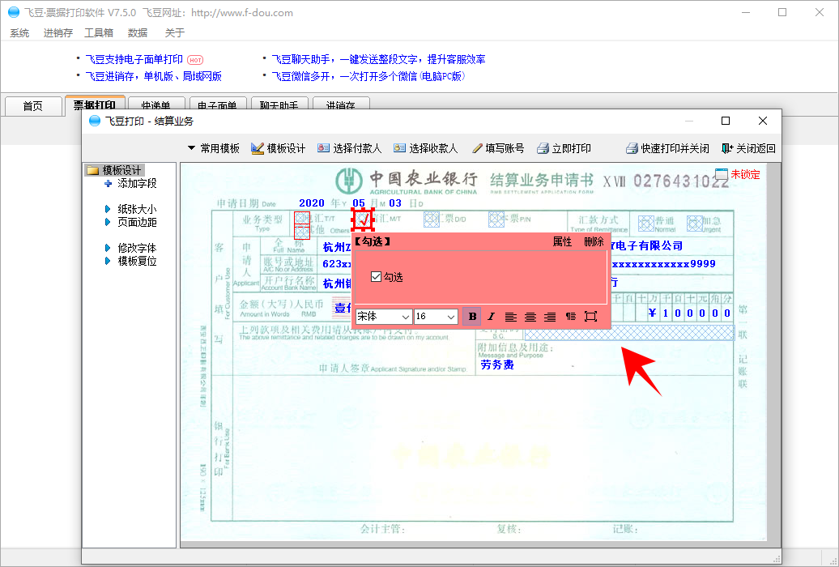Viewport: 839px width, 567px height.
Task: Select the 电汇 T/T checkbox field
Action: (x=302, y=219)
